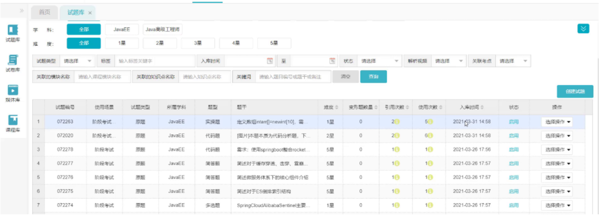Open the 状态 dropdown
Image resolution: width=606 pixels, height=218 pixels.
click(x=379, y=61)
